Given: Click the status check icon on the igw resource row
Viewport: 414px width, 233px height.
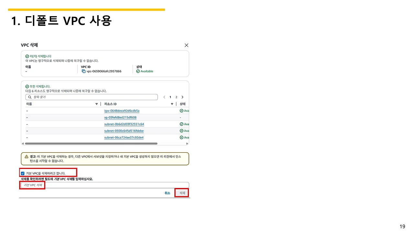Looking at the screenshot, I should 181,111.
